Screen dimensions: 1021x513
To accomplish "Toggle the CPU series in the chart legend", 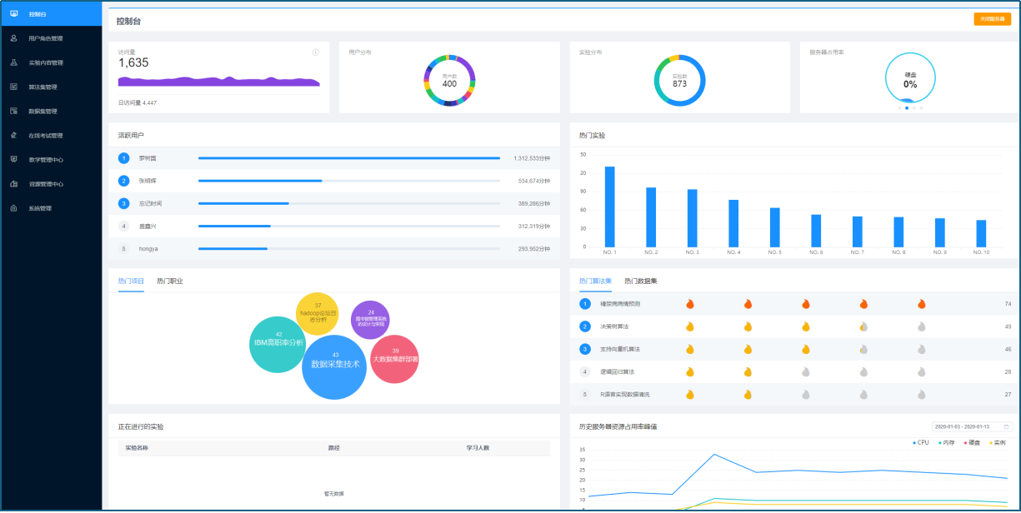I will click(x=920, y=442).
